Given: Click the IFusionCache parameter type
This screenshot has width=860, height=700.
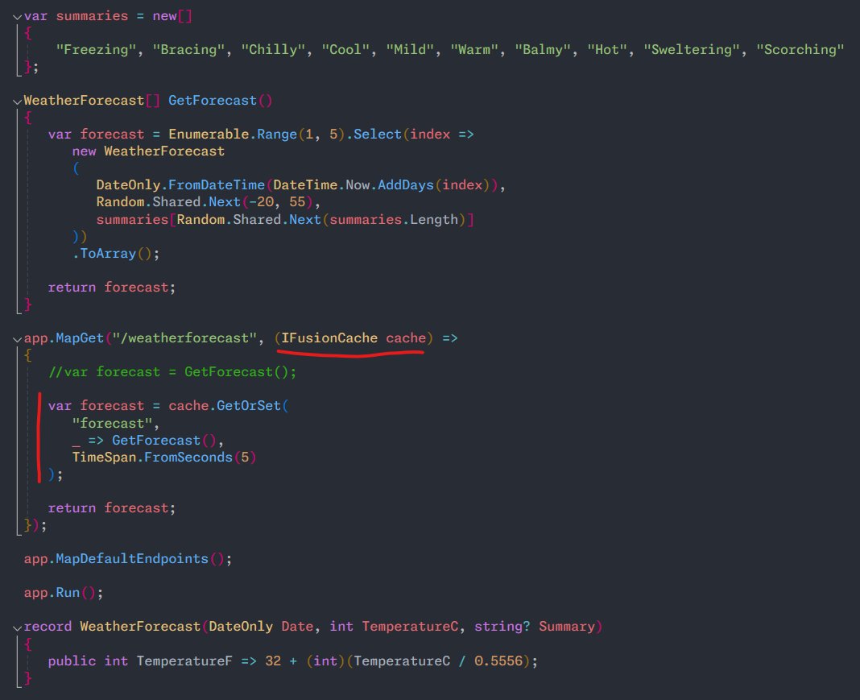Looking at the screenshot, I should coord(329,338).
